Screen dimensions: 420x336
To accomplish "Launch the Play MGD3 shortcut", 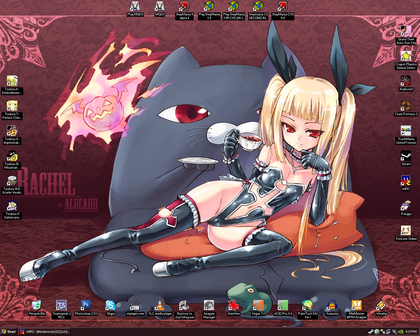I will (x=135, y=7).
